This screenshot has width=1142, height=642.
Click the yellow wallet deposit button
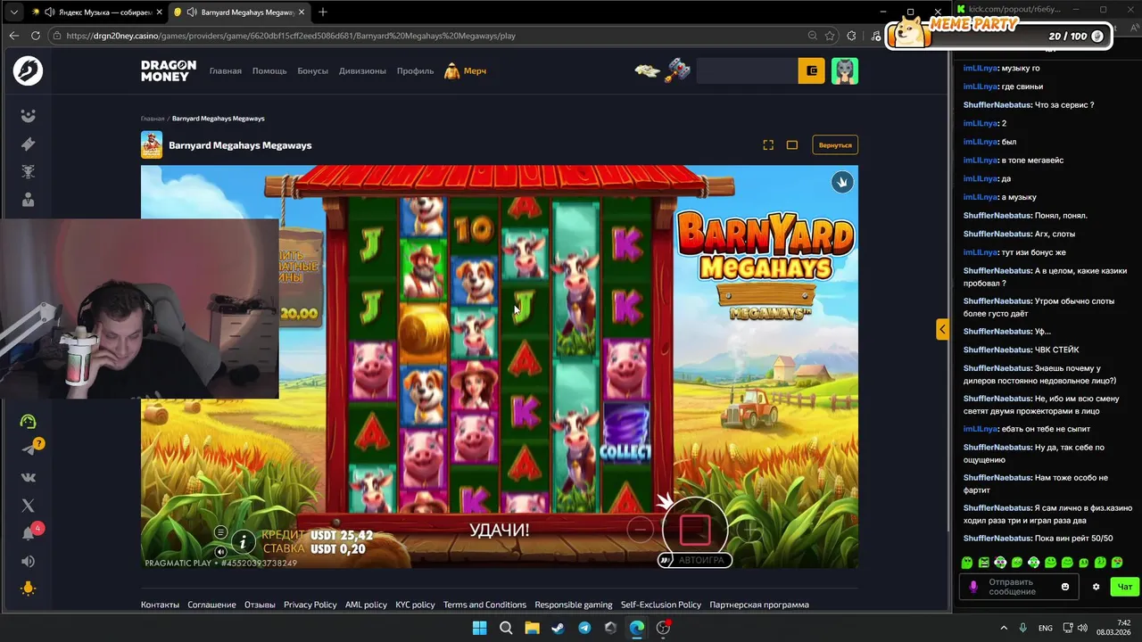[x=811, y=70]
